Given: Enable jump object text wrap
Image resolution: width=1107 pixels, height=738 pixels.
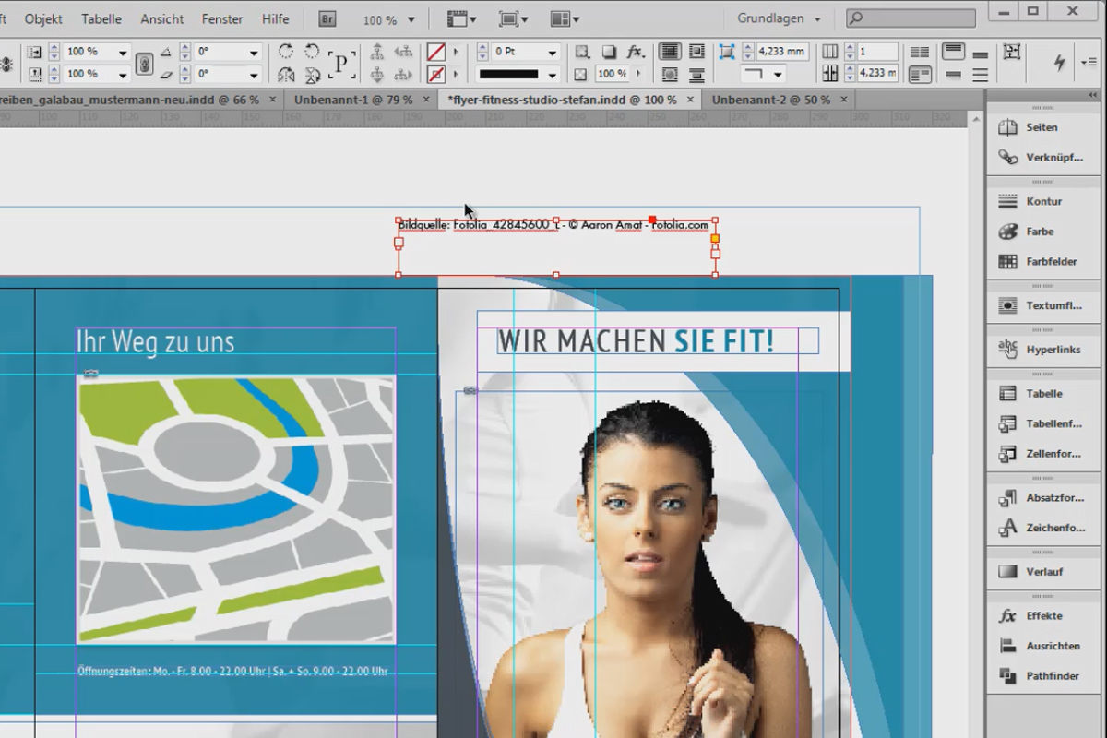Looking at the screenshot, I should tap(696, 74).
